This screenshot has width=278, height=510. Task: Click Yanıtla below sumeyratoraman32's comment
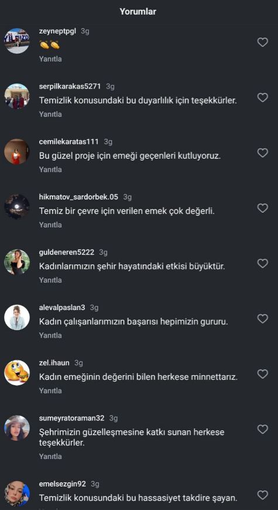pyautogui.click(x=50, y=457)
